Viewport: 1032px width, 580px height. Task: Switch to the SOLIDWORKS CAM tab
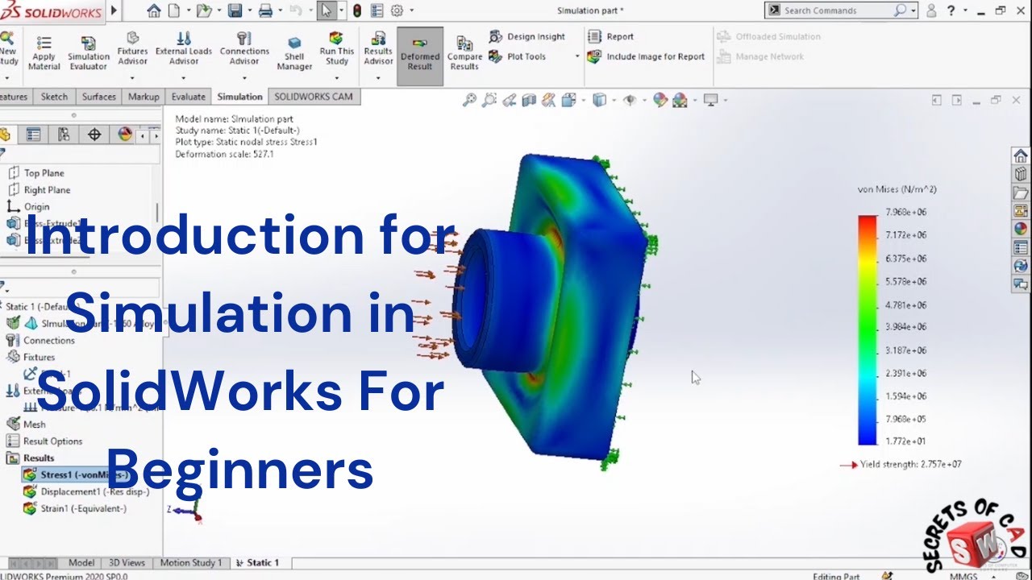(x=314, y=97)
